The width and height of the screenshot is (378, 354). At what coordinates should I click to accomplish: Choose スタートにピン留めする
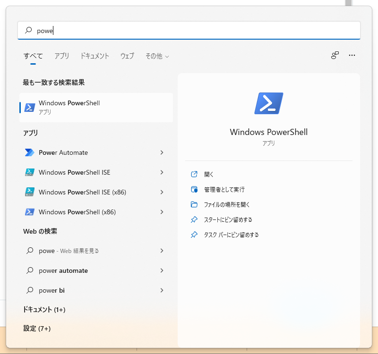(228, 219)
